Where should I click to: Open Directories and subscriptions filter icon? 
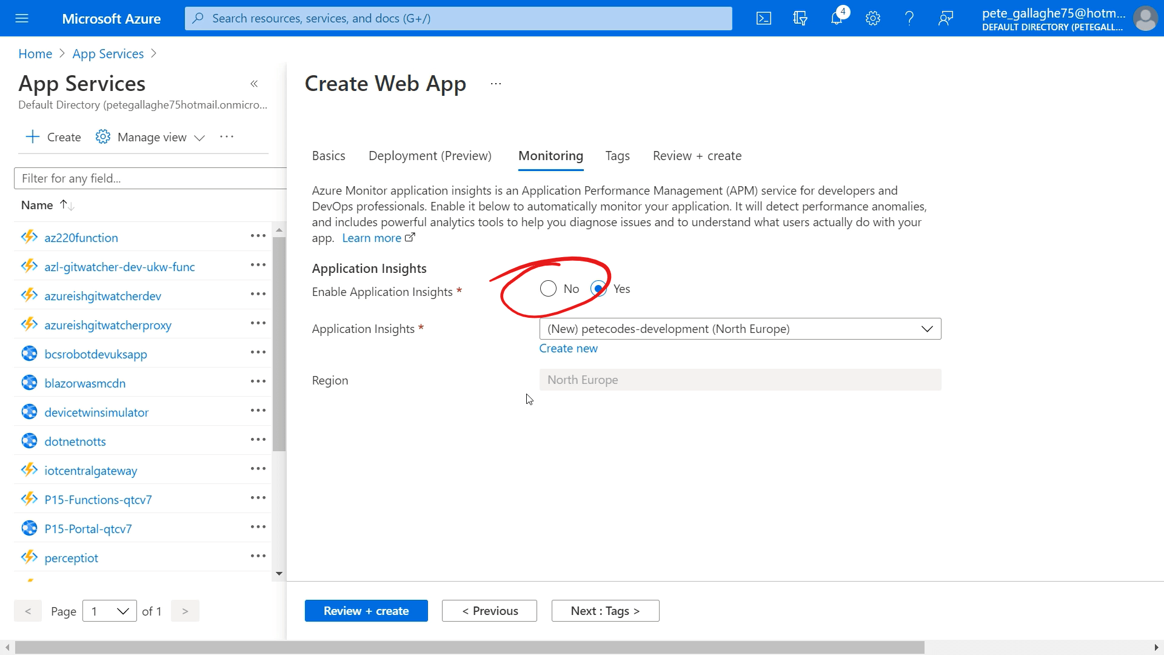[x=800, y=18]
